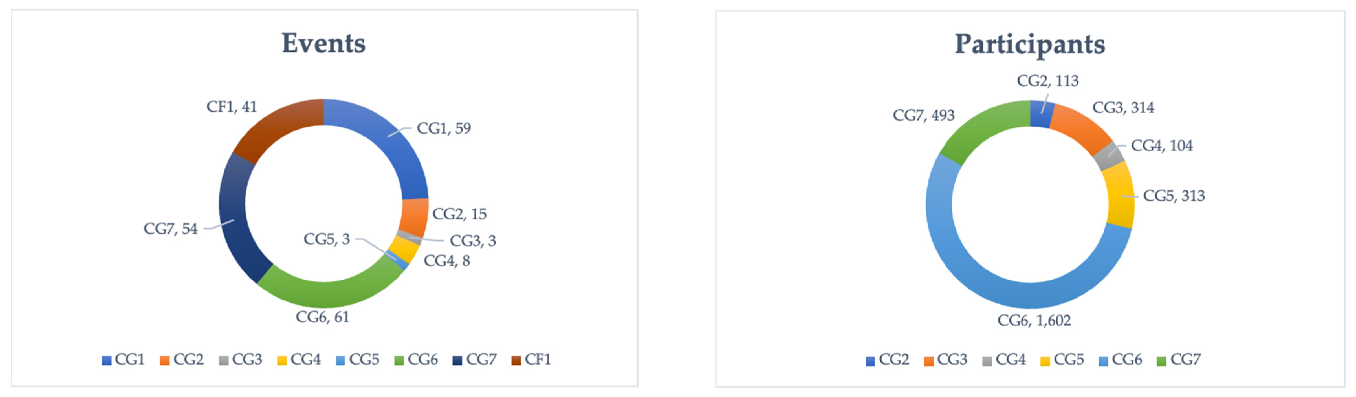
Task: Click the "CG7, 493" data label
Action: [923, 115]
